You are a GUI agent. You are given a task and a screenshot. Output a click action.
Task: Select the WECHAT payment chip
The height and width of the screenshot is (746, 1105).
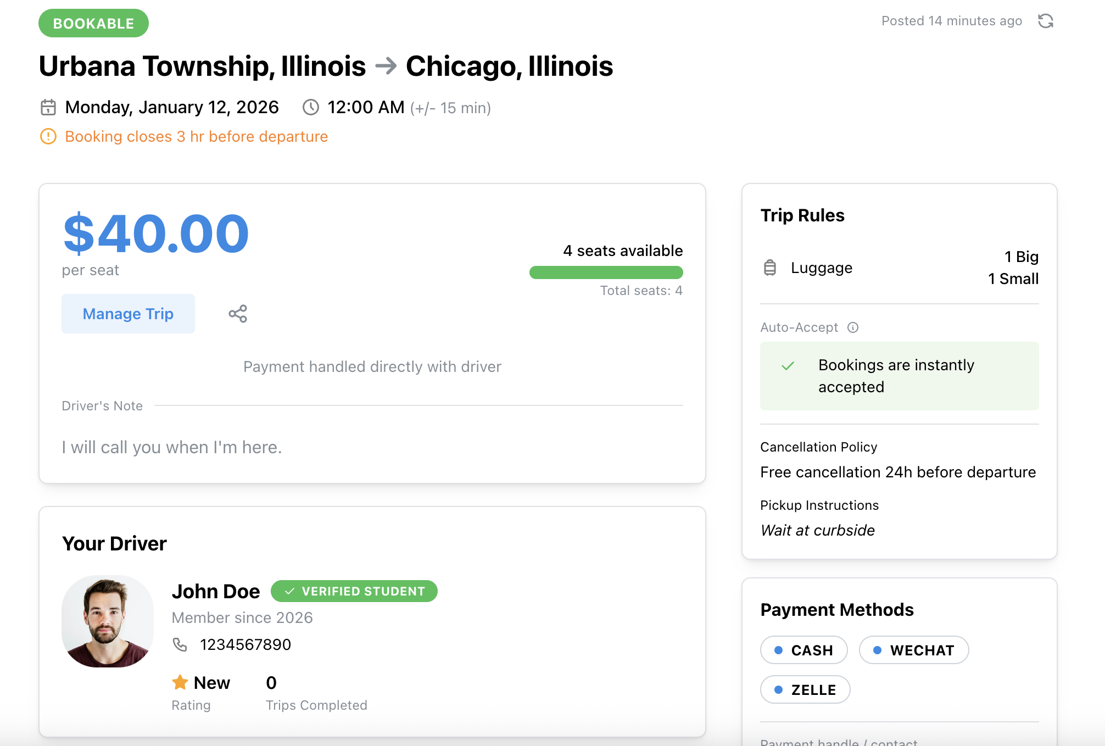pyautogui.click(x=913, y=650)
